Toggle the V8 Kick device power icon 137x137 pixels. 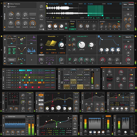click(x=104, y=69)
